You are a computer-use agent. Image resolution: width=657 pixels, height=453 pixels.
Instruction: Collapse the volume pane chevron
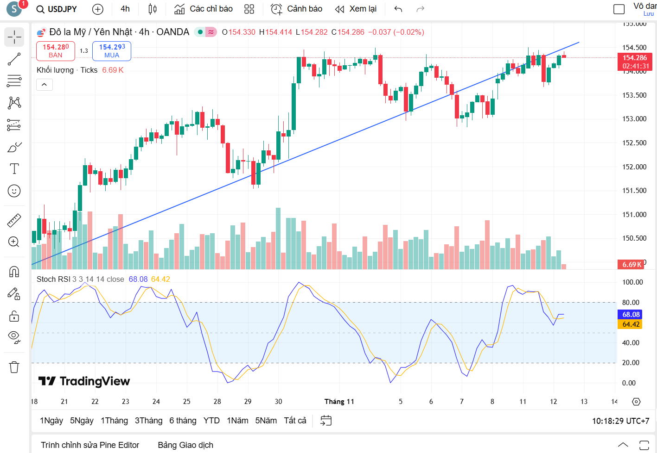(44, 85)
